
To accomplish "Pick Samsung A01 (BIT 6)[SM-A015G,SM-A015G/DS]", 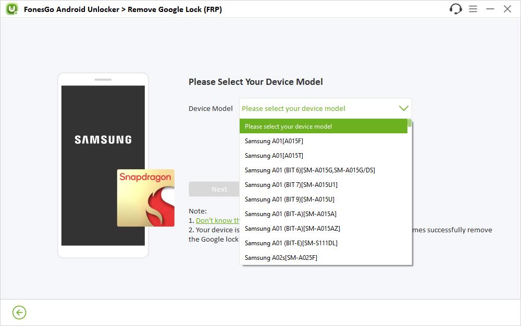I will click(x=324, y=170).
